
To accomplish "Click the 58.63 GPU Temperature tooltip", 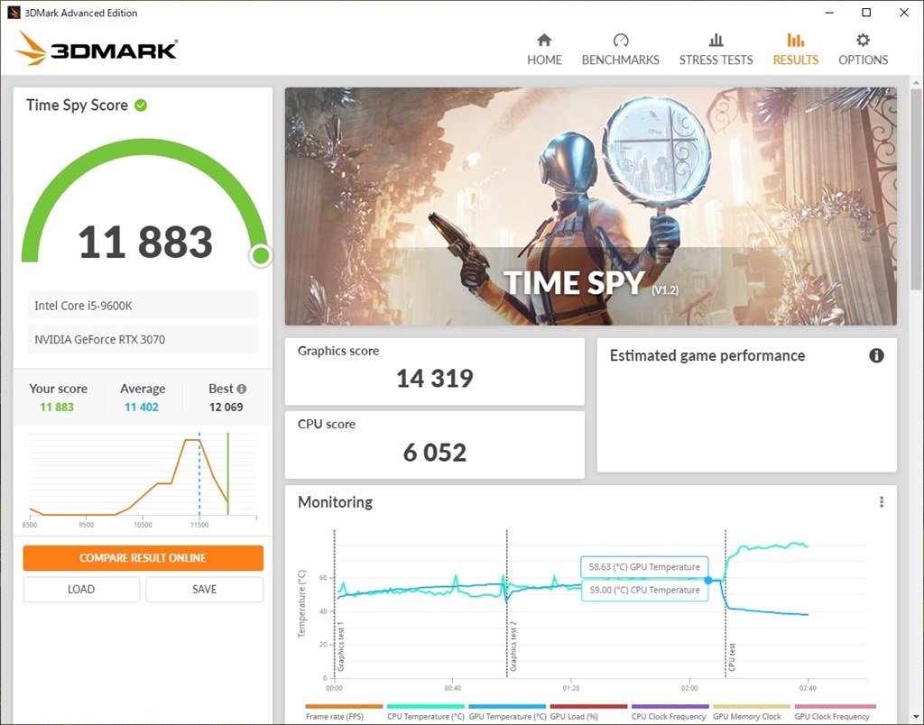I will click(x=644, y=566).
